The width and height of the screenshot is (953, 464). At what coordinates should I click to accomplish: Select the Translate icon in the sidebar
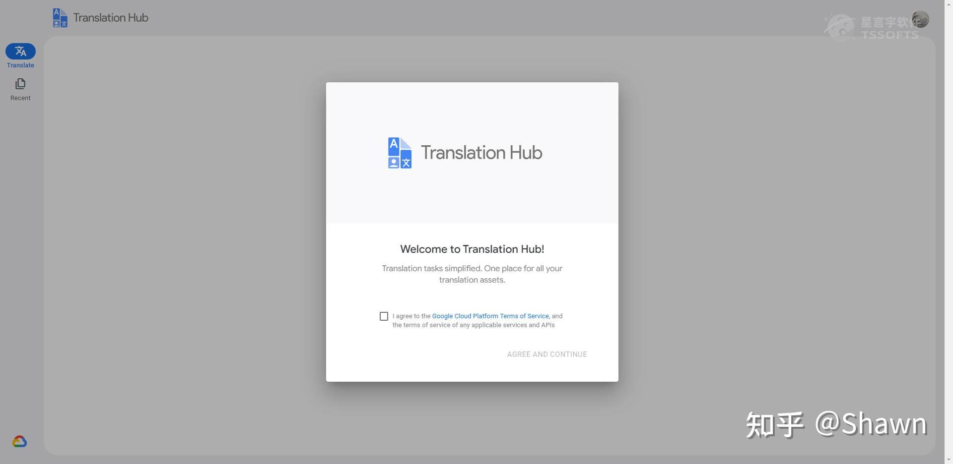tap(20, 51)
